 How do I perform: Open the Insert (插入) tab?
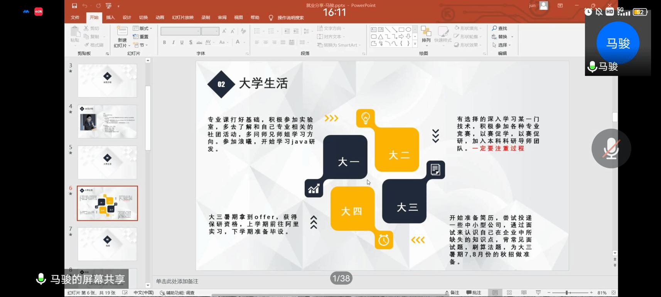point(110,18)
